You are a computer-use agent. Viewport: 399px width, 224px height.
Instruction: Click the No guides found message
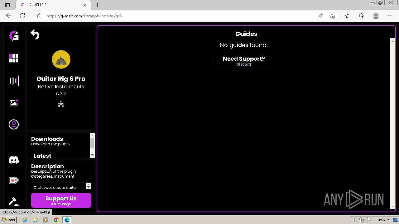click(244, 45)
